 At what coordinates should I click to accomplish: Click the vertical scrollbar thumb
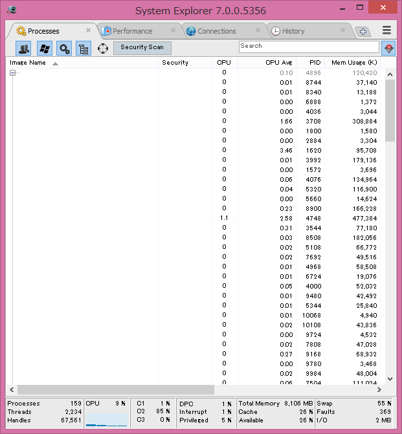(x=390, y=111)
